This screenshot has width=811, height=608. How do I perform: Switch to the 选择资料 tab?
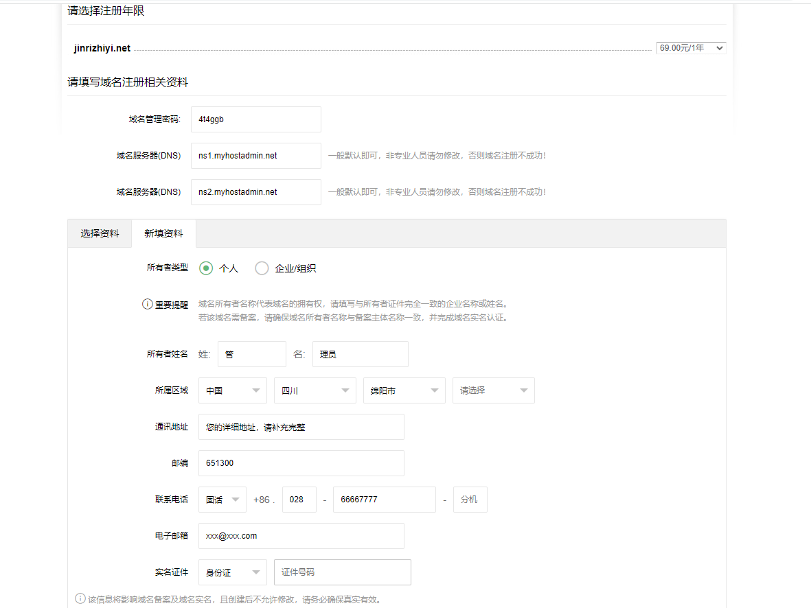(99, 233)
